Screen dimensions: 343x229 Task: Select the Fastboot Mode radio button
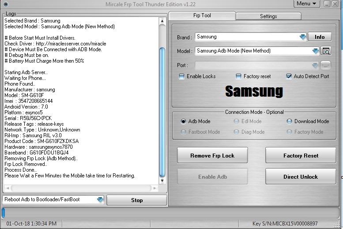click(183, 132)
